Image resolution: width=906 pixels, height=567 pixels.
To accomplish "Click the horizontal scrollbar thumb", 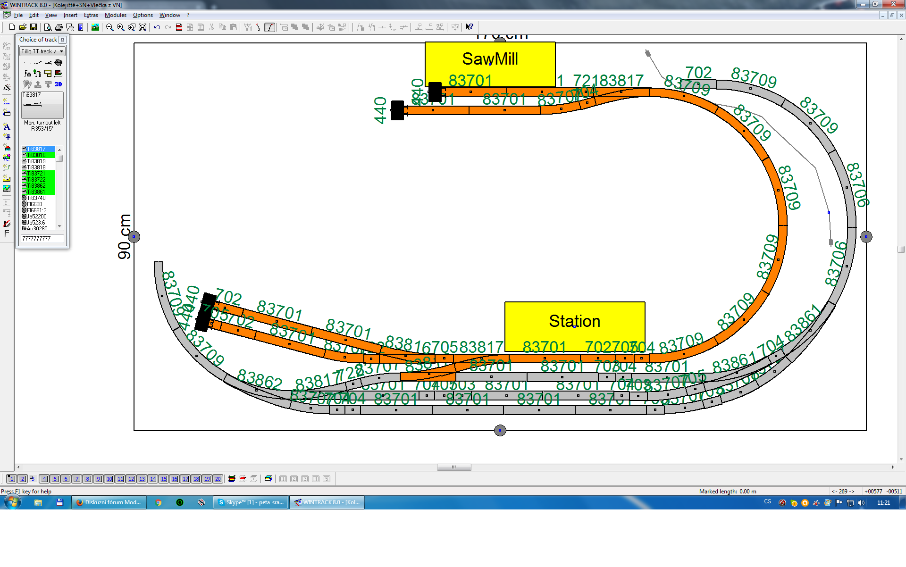I will click(453, 467).
